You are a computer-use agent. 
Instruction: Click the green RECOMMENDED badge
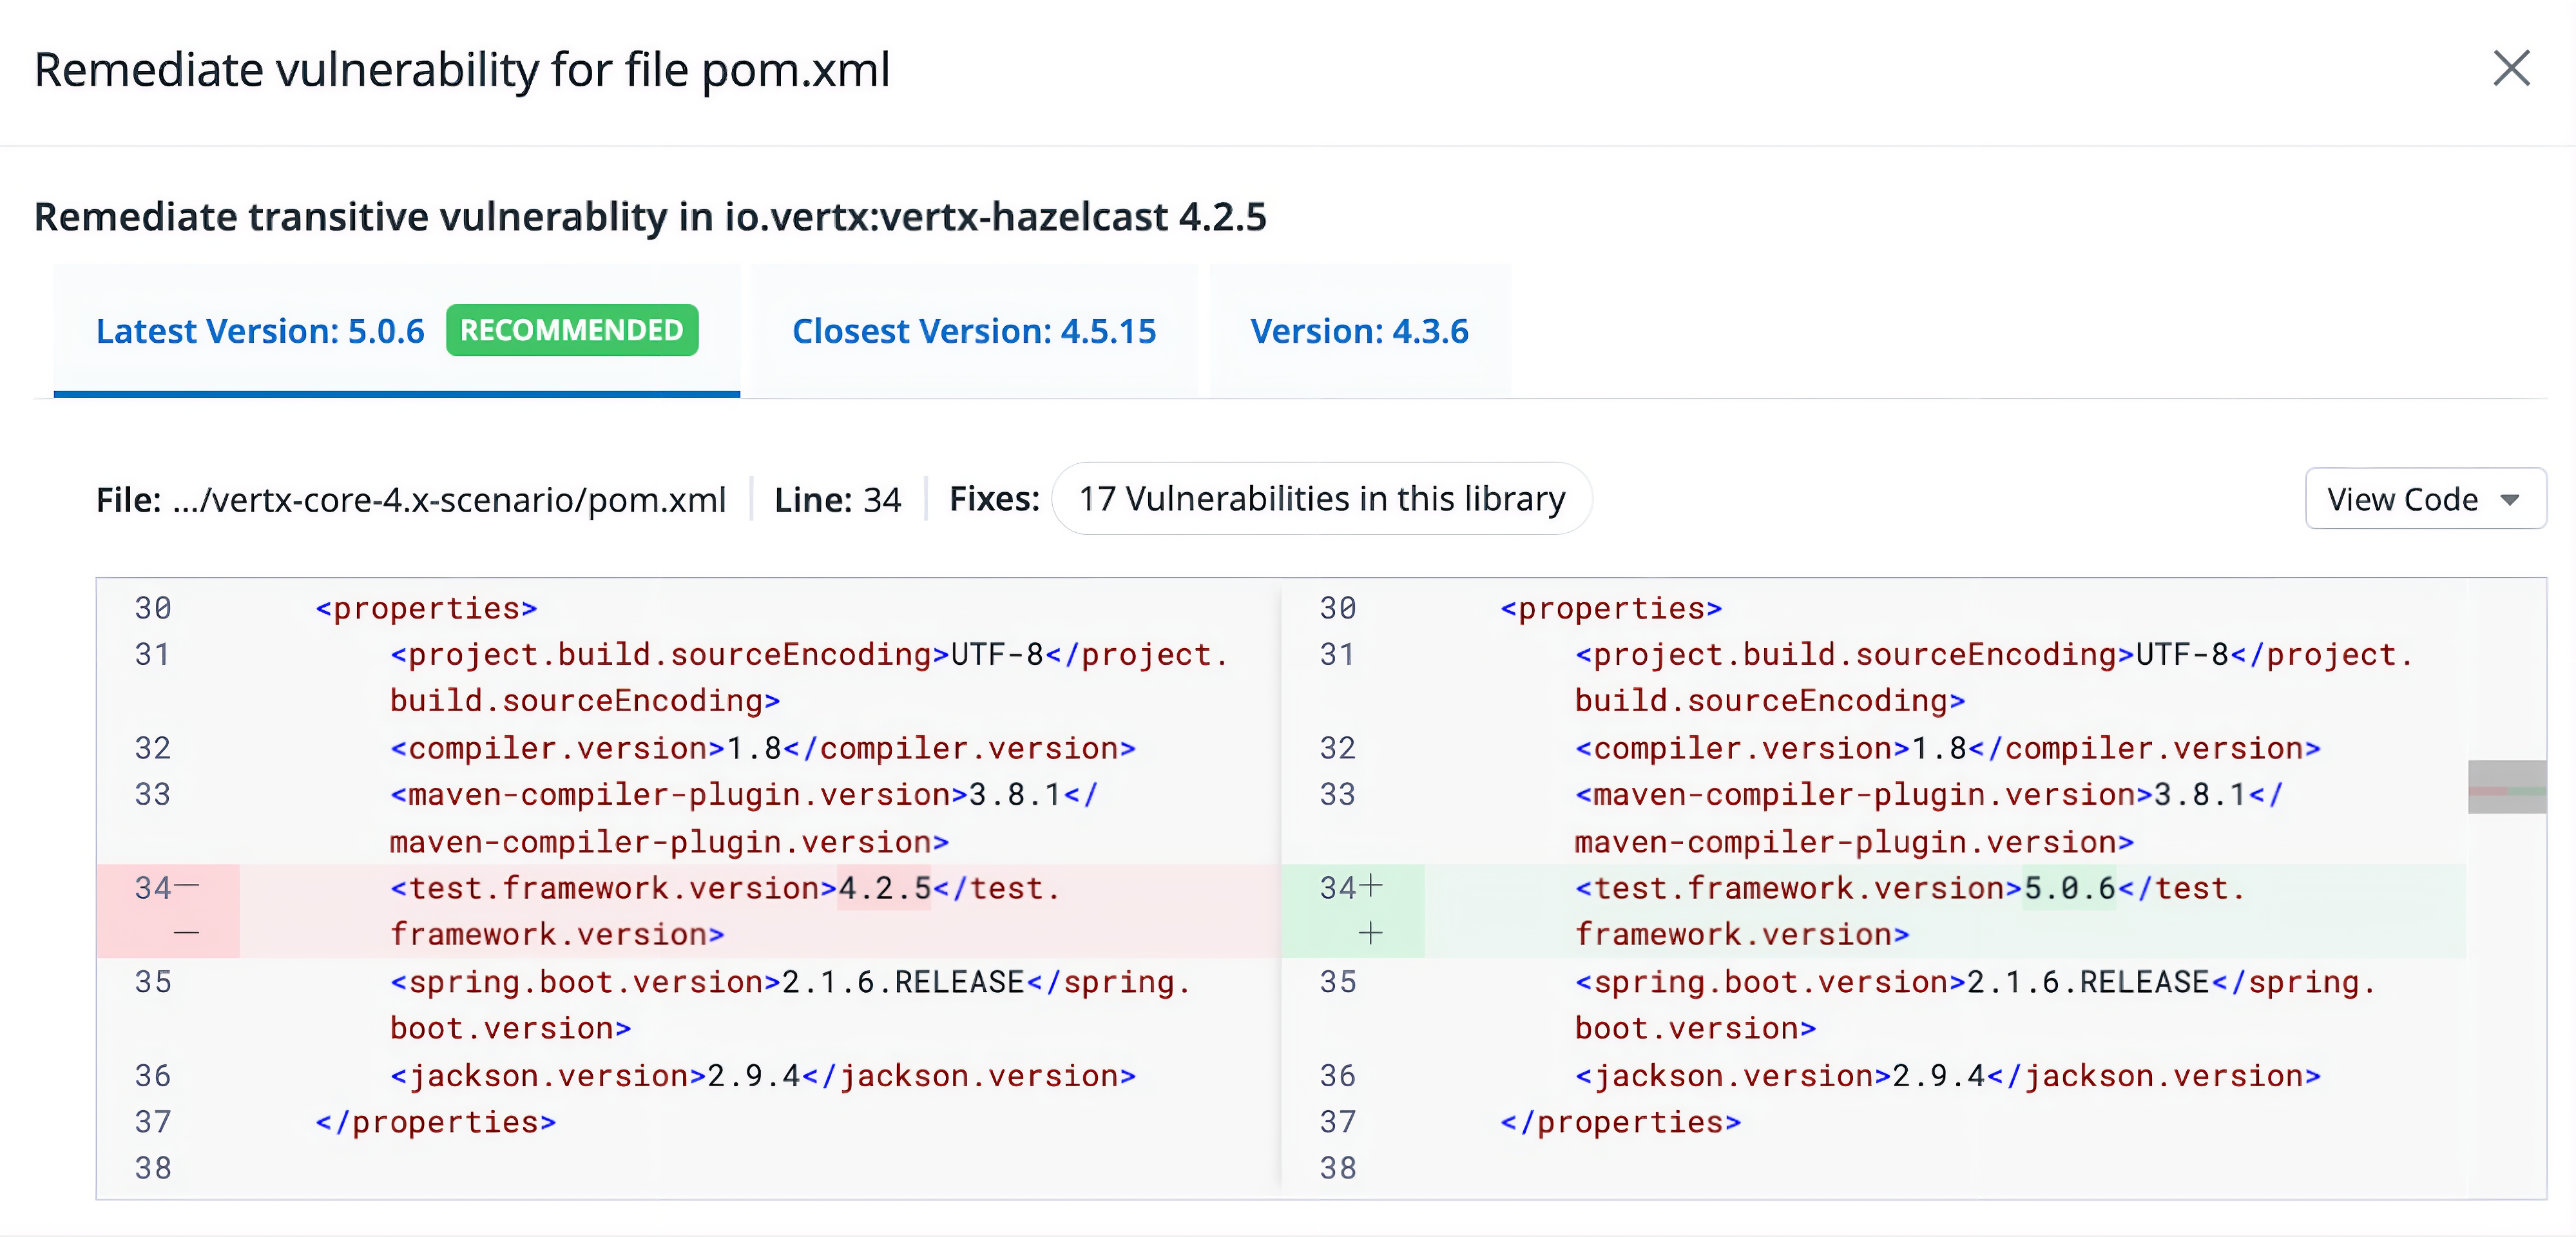click(x=571, y=330)
